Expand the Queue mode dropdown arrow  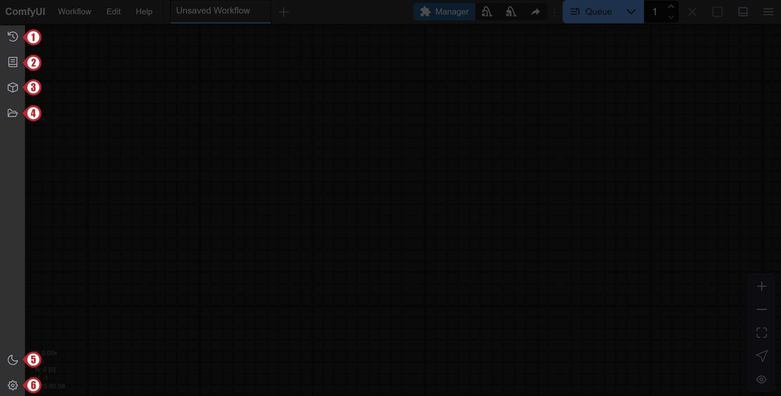click(631, 11)
